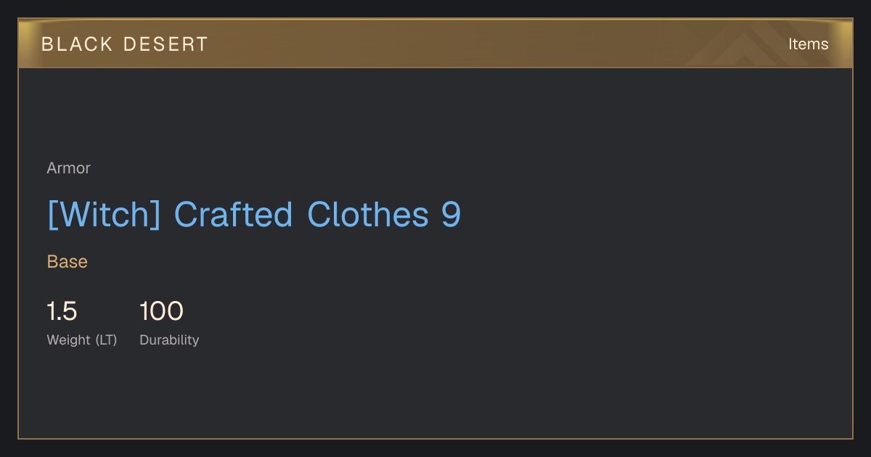Open the Items link in header
The width and height of the screenshot is (871, 457).
[x=808, y=44]
